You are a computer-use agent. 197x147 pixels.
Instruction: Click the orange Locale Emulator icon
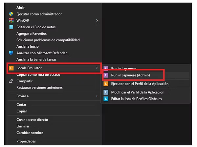(11, 68)
